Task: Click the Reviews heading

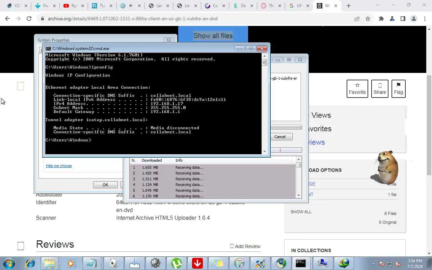Action: tap(55, 244)
